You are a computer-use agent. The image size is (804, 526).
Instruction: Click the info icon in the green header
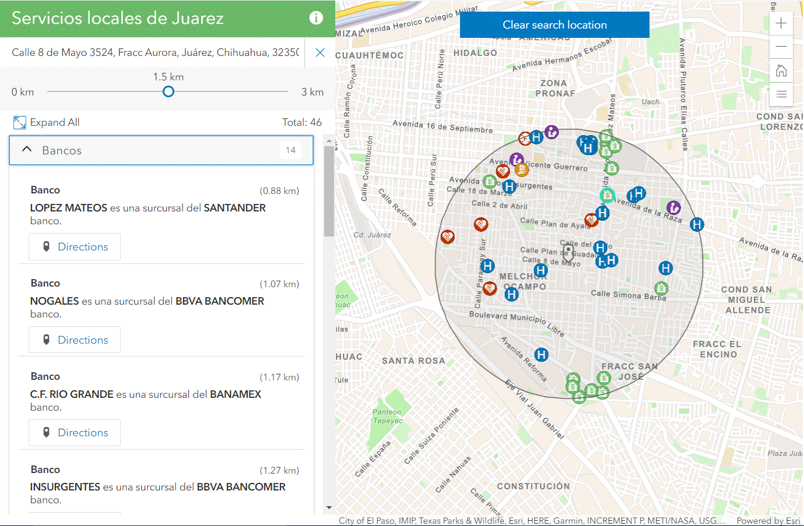pos(316,17)
